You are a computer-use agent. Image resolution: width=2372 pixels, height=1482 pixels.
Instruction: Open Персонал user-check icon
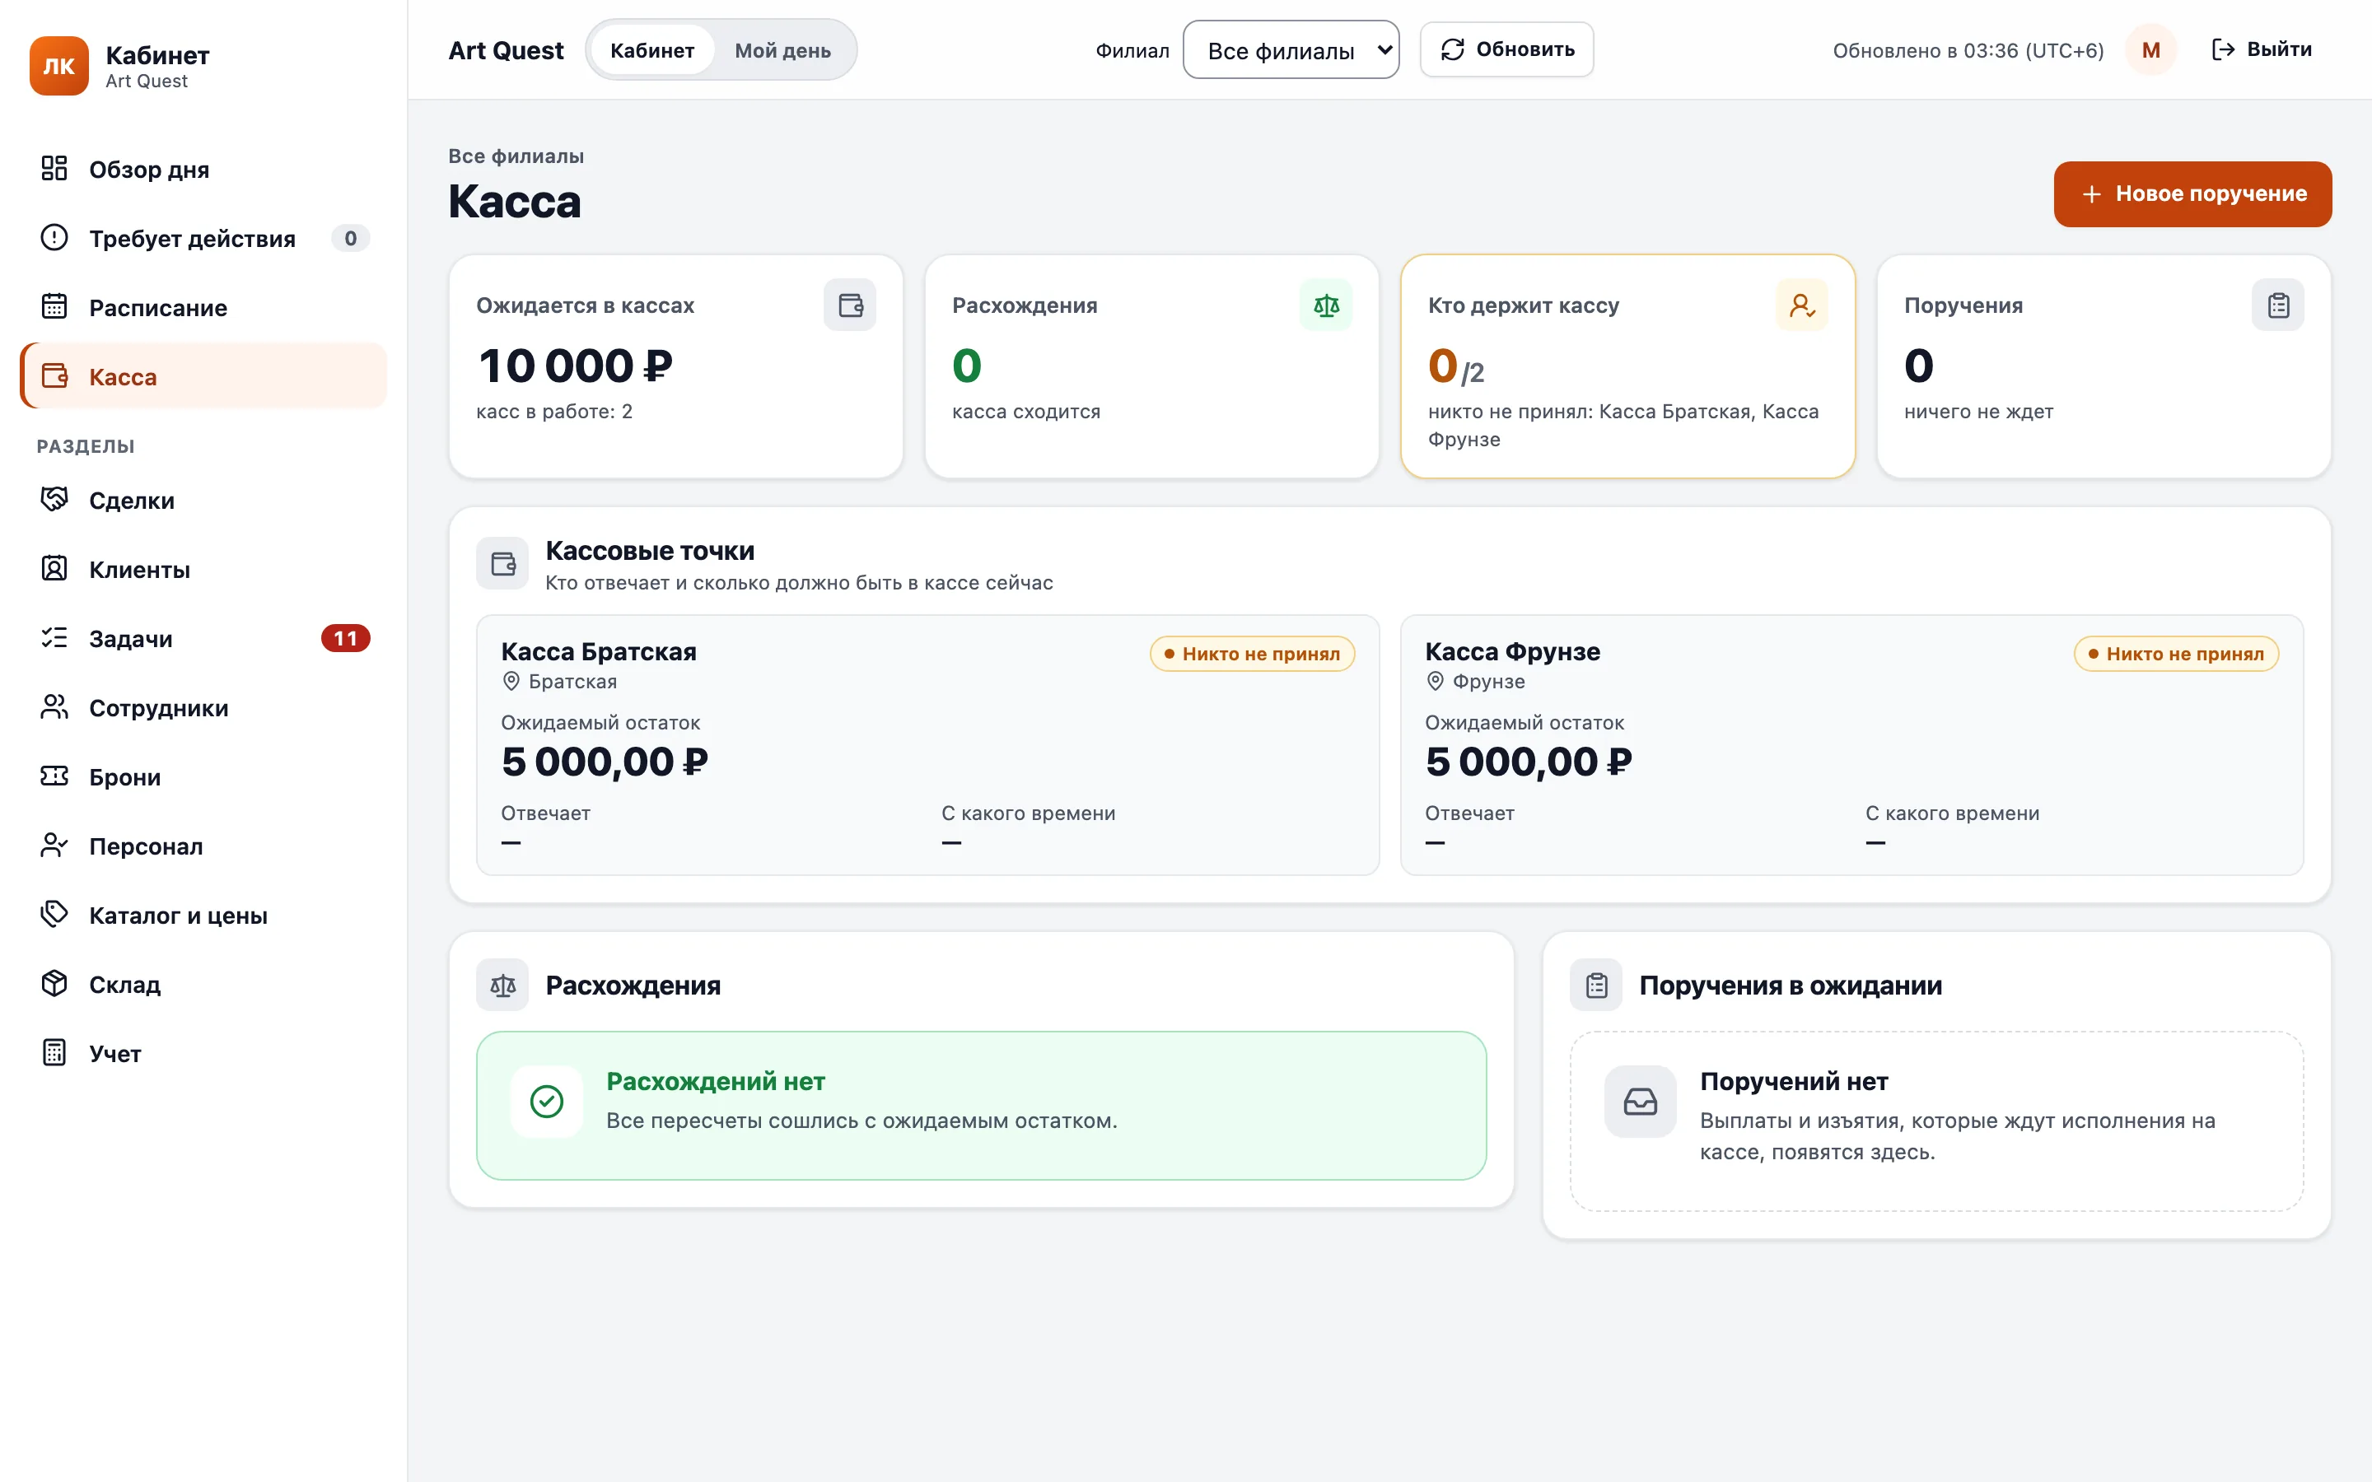click(x=54, y=845)
